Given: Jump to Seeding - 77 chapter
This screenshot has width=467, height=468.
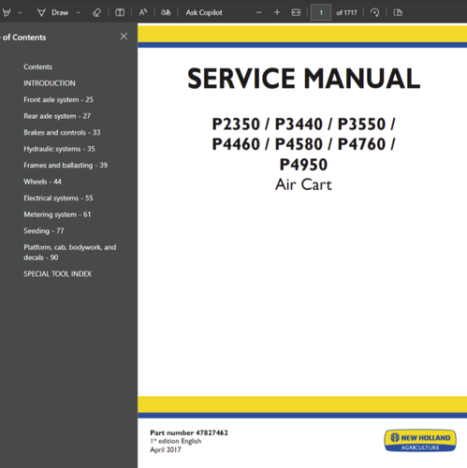Looking at the screenshot, I should coord(44,231).
